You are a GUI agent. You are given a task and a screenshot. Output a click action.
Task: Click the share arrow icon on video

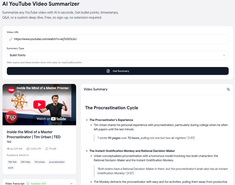13,119
